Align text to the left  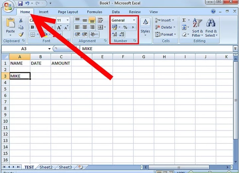tap(77, 27)
